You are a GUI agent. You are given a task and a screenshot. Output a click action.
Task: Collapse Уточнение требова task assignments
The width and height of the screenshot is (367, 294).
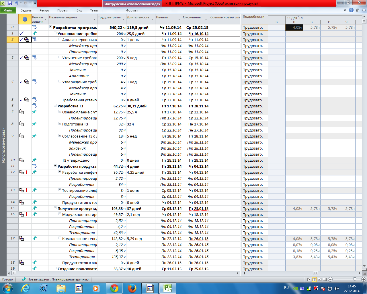coord(60,57)
